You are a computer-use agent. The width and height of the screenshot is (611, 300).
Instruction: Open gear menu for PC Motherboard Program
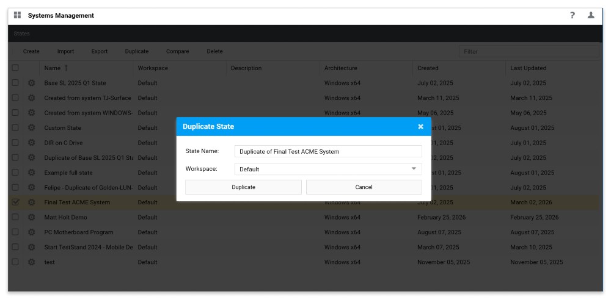coord(32,232)
